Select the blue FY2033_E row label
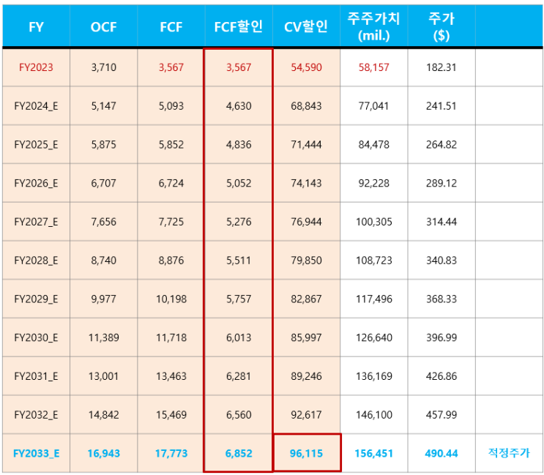544x475 pixels. pos(36,453)
